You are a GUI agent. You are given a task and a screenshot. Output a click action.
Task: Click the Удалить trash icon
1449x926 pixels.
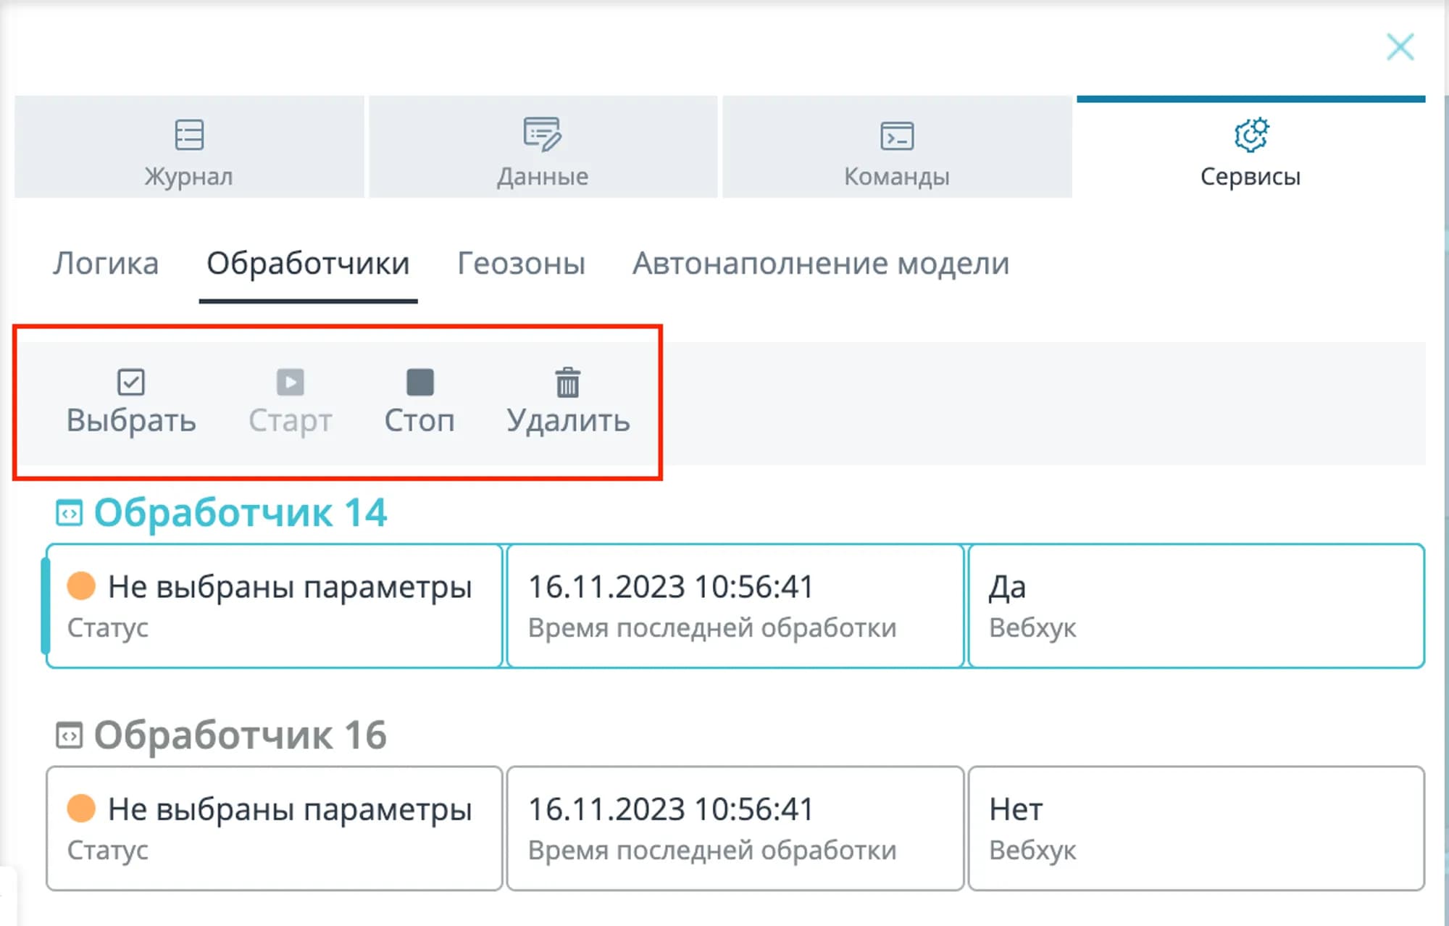pos(567,383)
